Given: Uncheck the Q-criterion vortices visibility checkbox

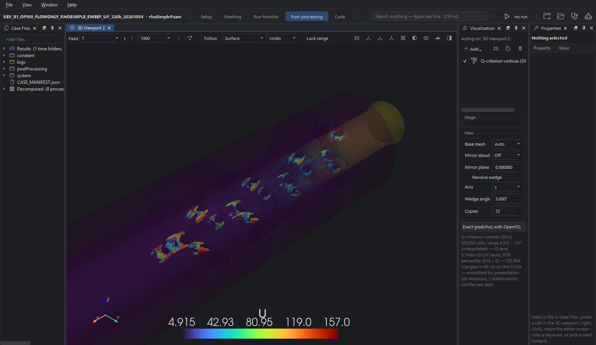Looking at the screenshot, I should point(465,61).
